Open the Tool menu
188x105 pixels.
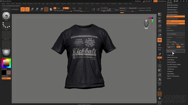[x=108, y=4]
